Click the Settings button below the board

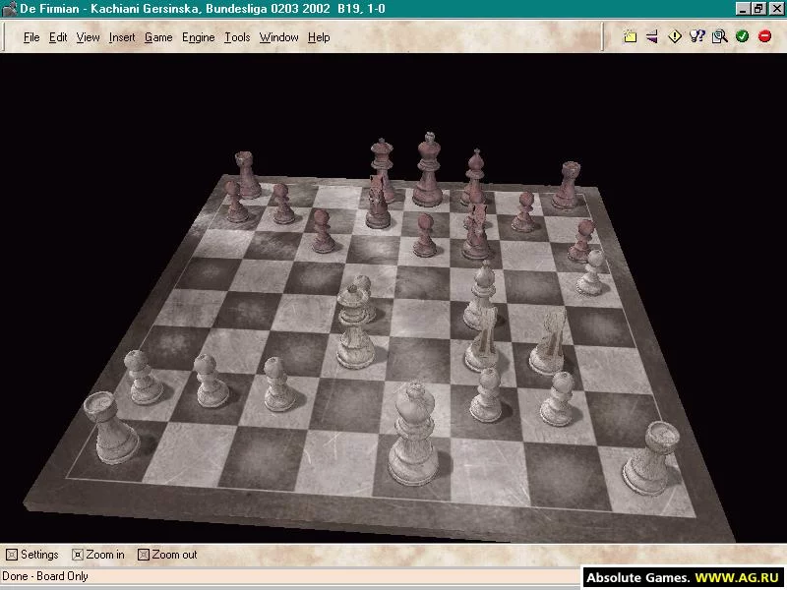pos(32,555)
